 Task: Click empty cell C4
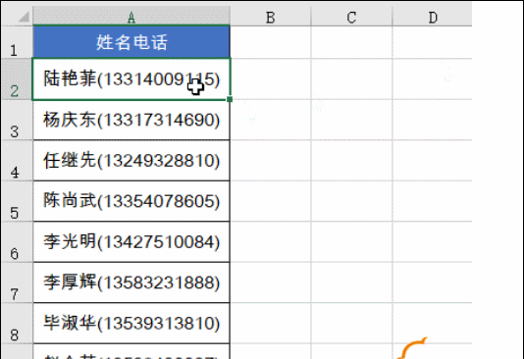pyautogui.click(x=351, y=160)
